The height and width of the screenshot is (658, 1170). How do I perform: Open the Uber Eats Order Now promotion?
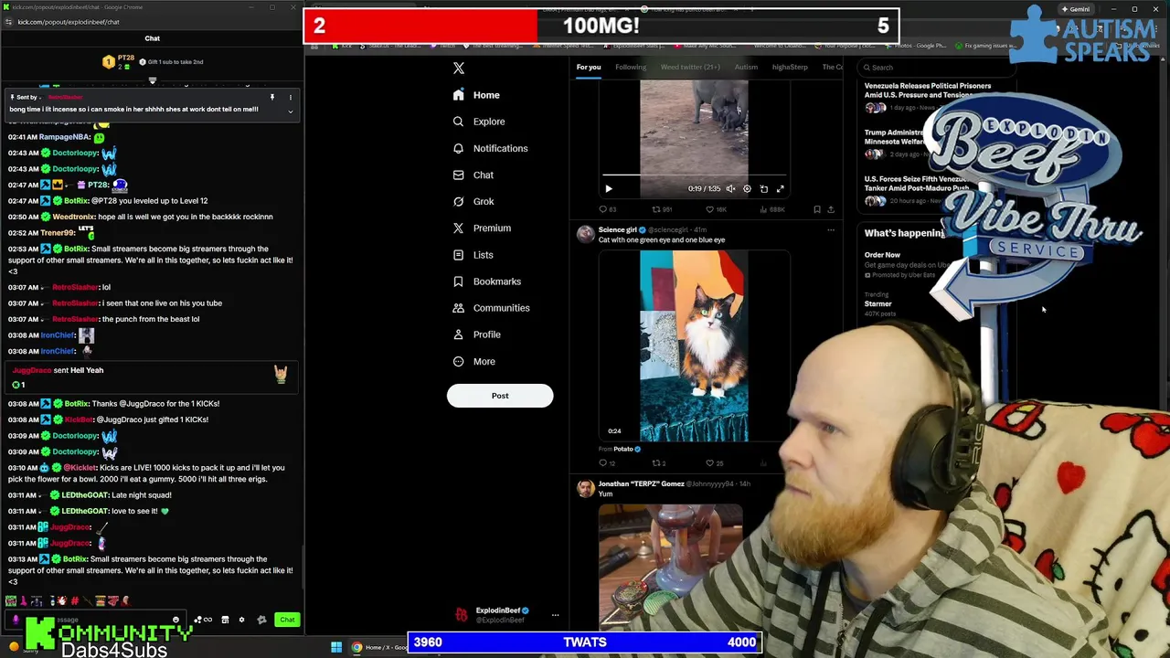(x=905, y=264)
